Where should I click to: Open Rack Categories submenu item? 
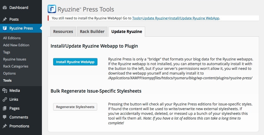[x=16, y=66]
